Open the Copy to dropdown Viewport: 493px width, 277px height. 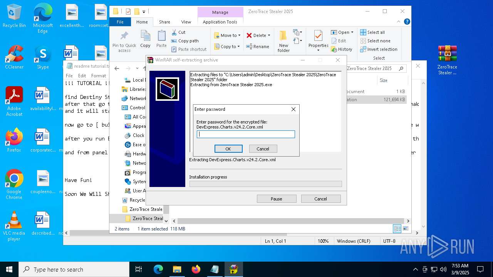click(x=227, y=47)
